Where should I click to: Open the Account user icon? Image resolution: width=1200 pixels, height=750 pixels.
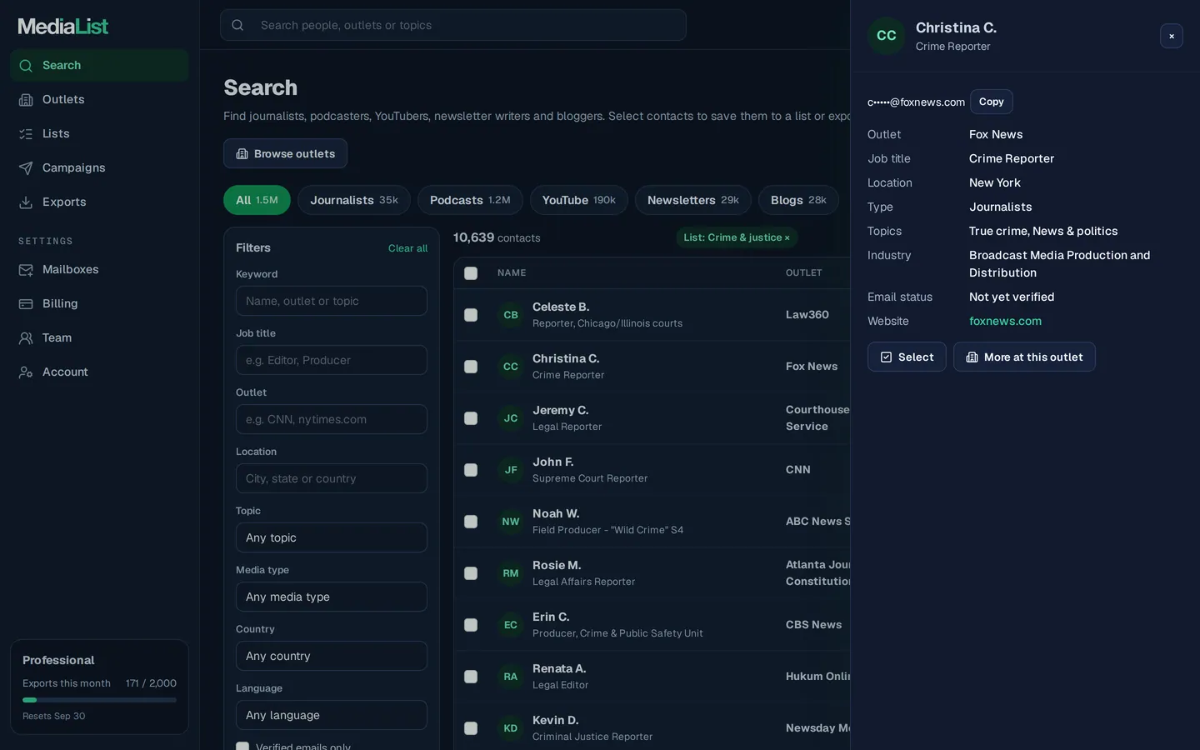(x=26, y=372)
